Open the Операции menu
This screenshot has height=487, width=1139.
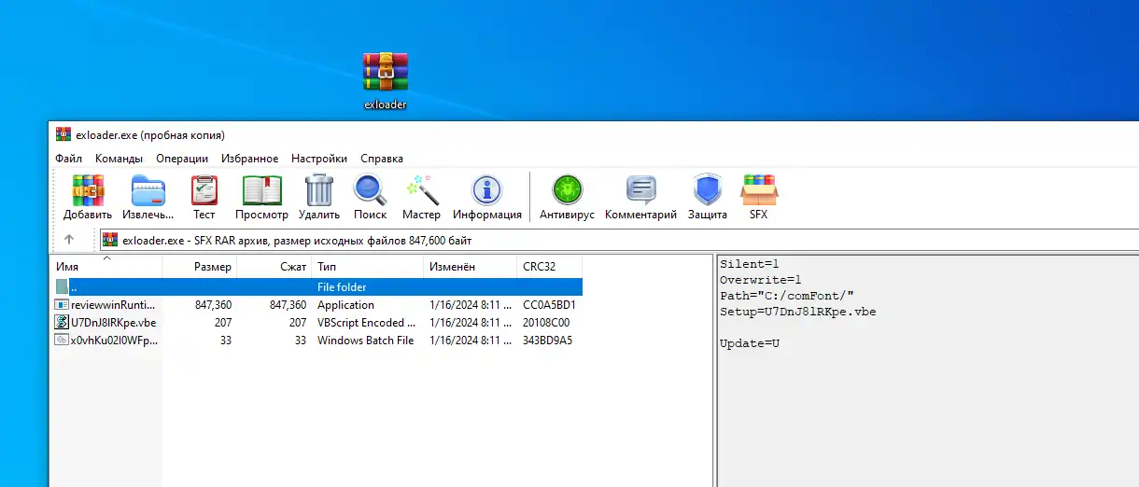coord(182,159)
